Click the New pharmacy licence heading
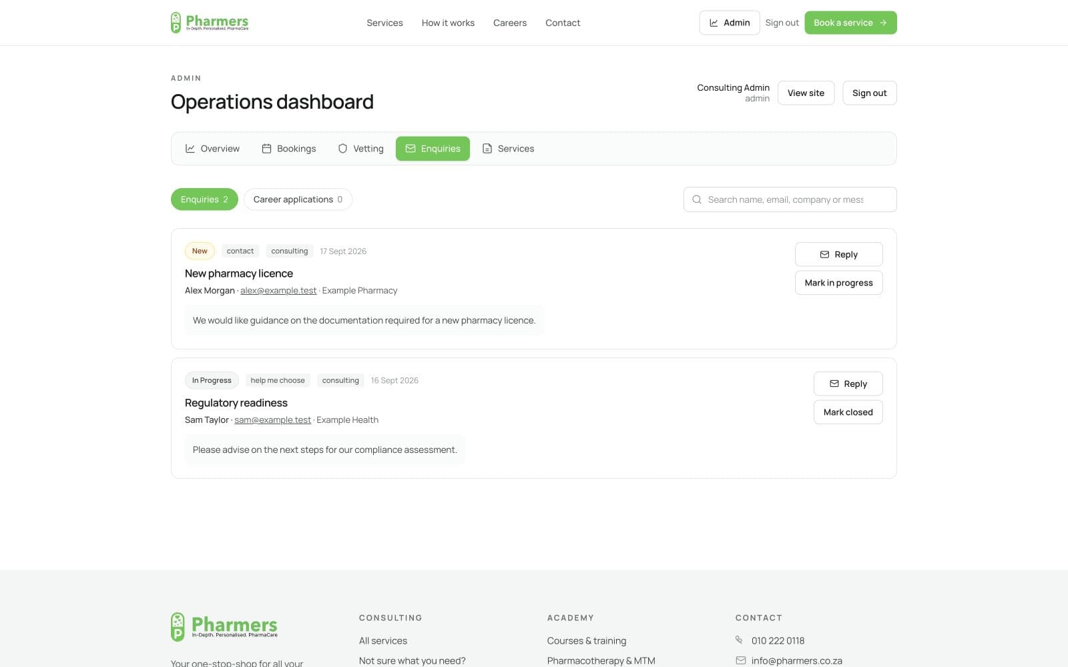1068x667 pixels. tap(239, 273)
